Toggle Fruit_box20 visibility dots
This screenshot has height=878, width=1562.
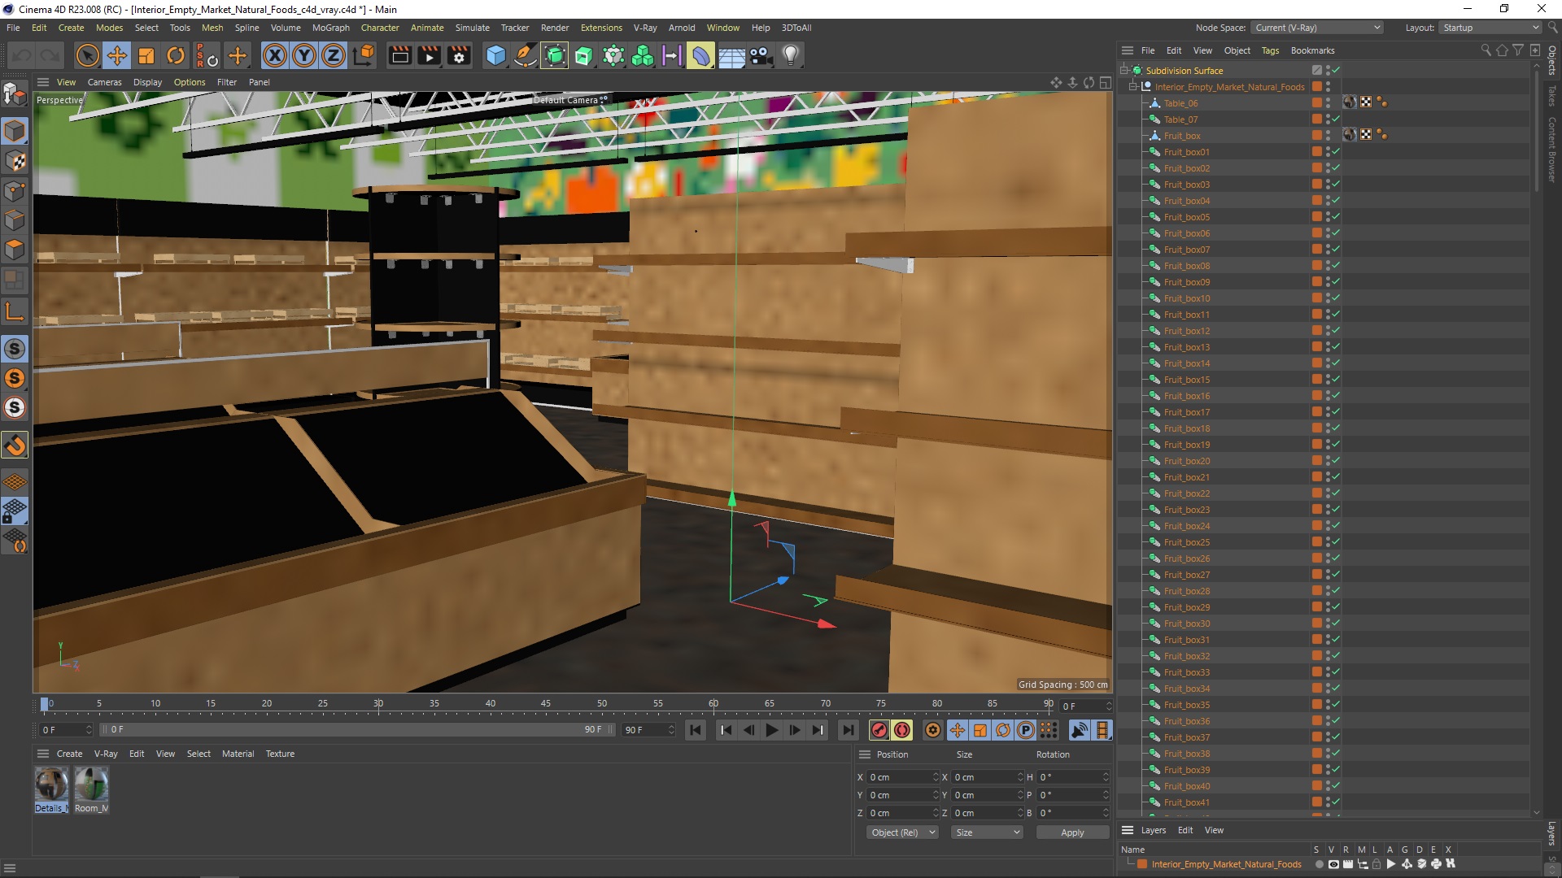click(x=1328, y=461)
